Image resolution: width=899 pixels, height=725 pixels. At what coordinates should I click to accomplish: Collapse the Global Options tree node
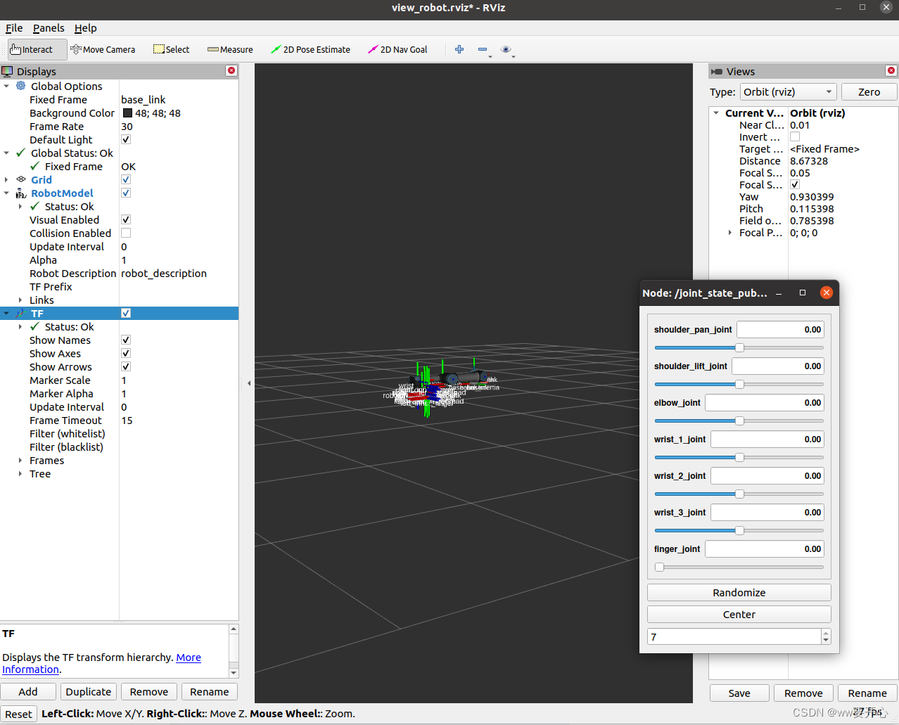(6, 86)
